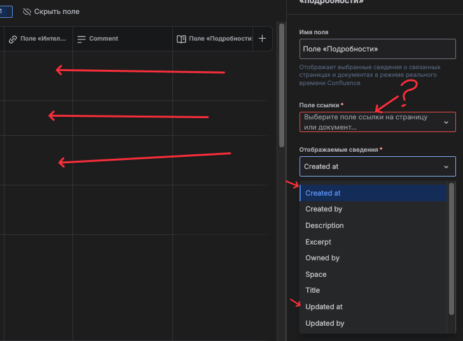Select Updated at option
The image size is (463, 341).
[373, 307]
